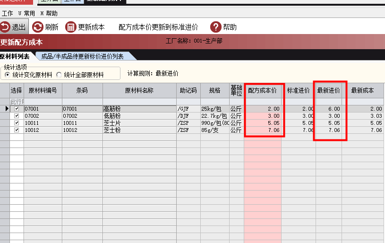385x243 pixels.
Task: Click the row indicator arrow beside 07001
Action: click(7, 109)
